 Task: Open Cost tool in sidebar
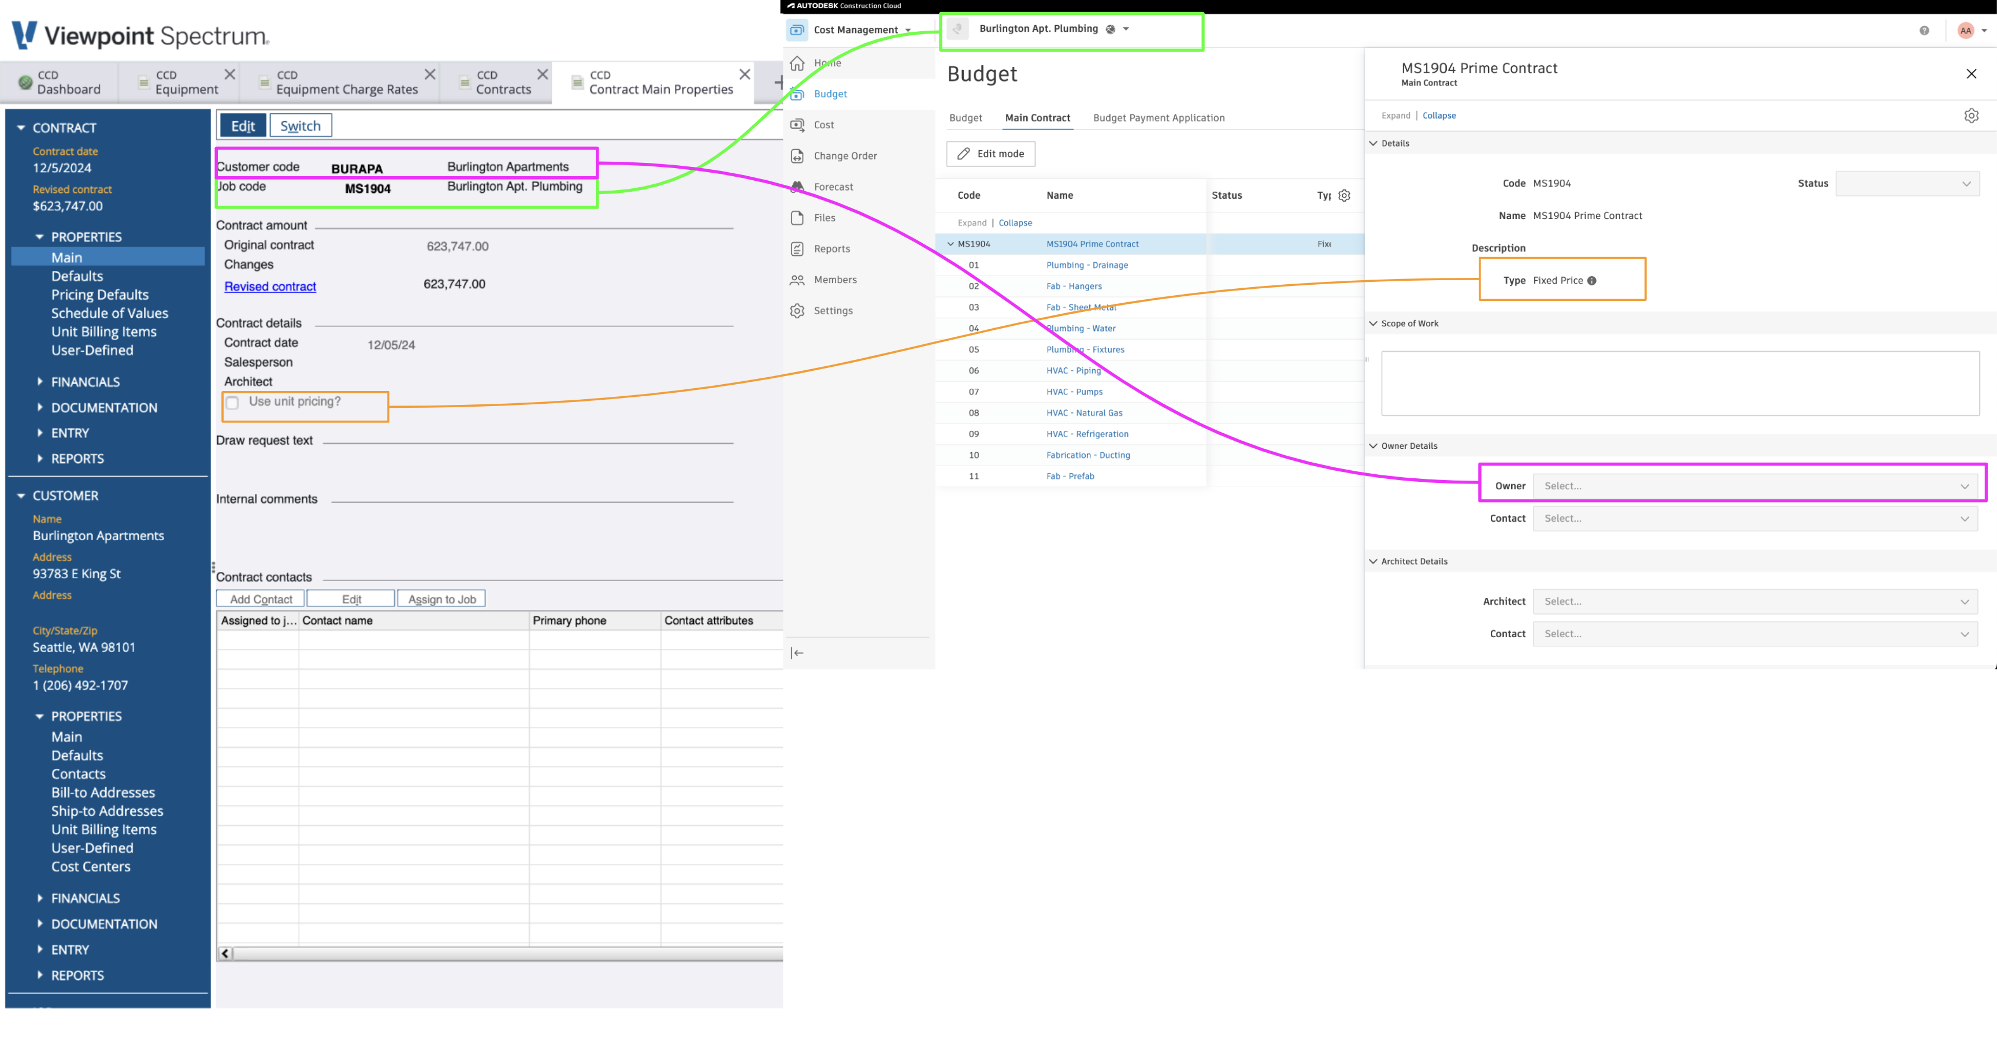click(823, 125)
